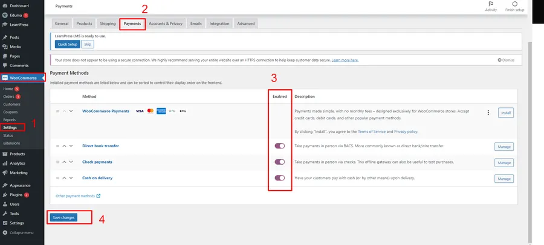544x245 pixels.
Task: Click the WordPress Settings icon at bottom
Action: (5, 223)
